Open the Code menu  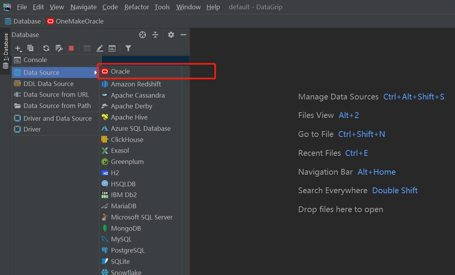tap(110, 7)
